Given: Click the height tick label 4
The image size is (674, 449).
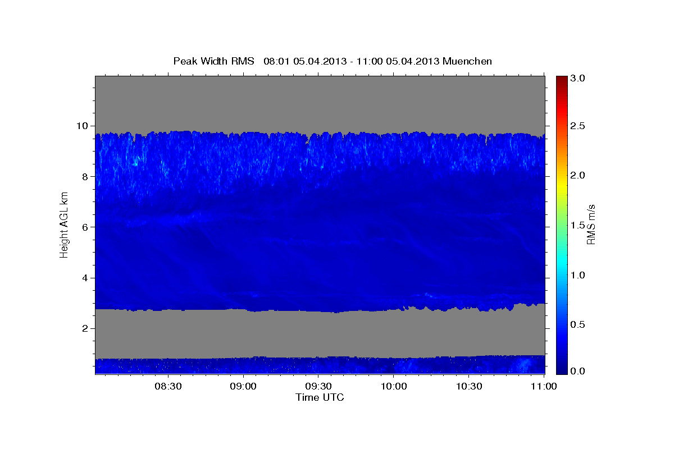Looking at the screenshot, I should [x=86, y=278].
